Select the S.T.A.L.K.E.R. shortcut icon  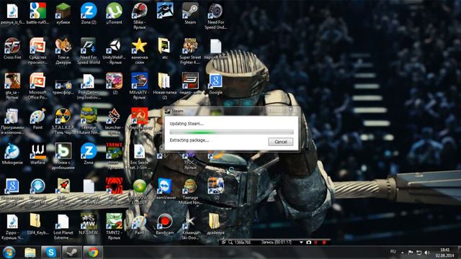click(x=63, y=122)
